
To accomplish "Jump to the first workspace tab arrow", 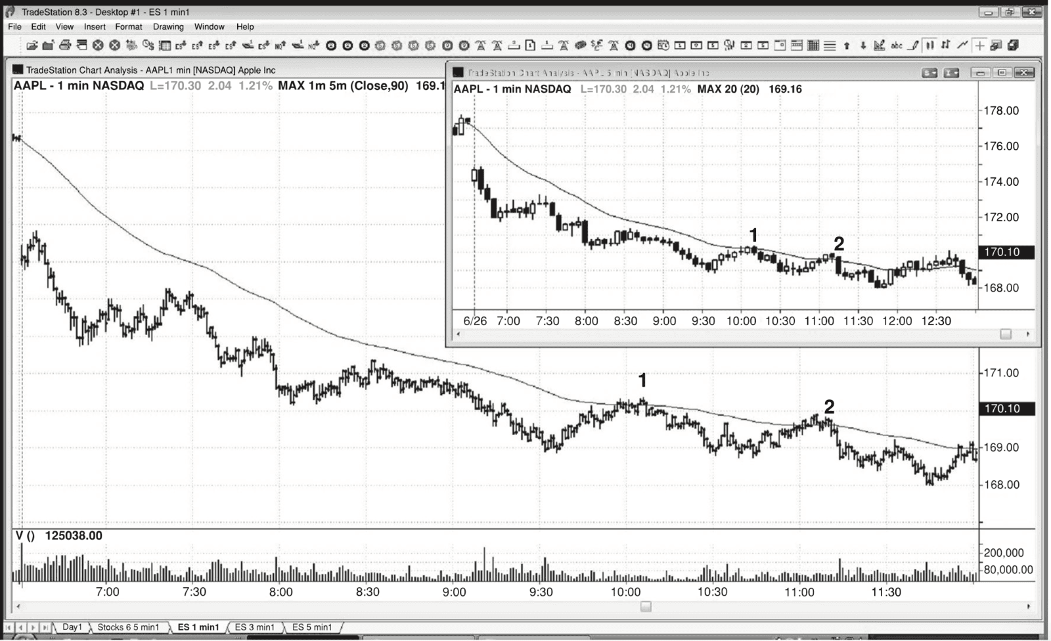I will point(9,628).
